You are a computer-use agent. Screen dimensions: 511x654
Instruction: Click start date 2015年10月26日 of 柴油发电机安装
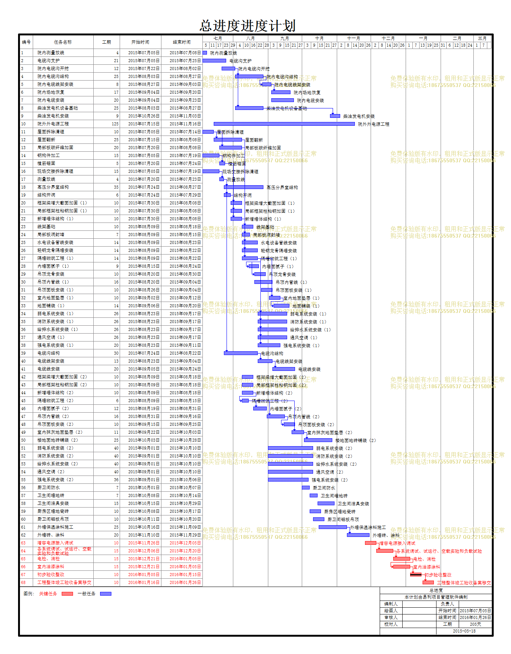[x=144, y=116]
